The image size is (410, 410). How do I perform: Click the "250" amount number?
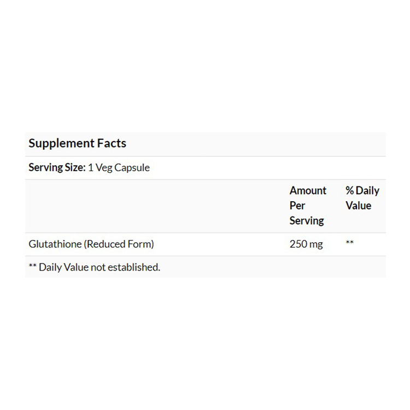pos(298,244)
